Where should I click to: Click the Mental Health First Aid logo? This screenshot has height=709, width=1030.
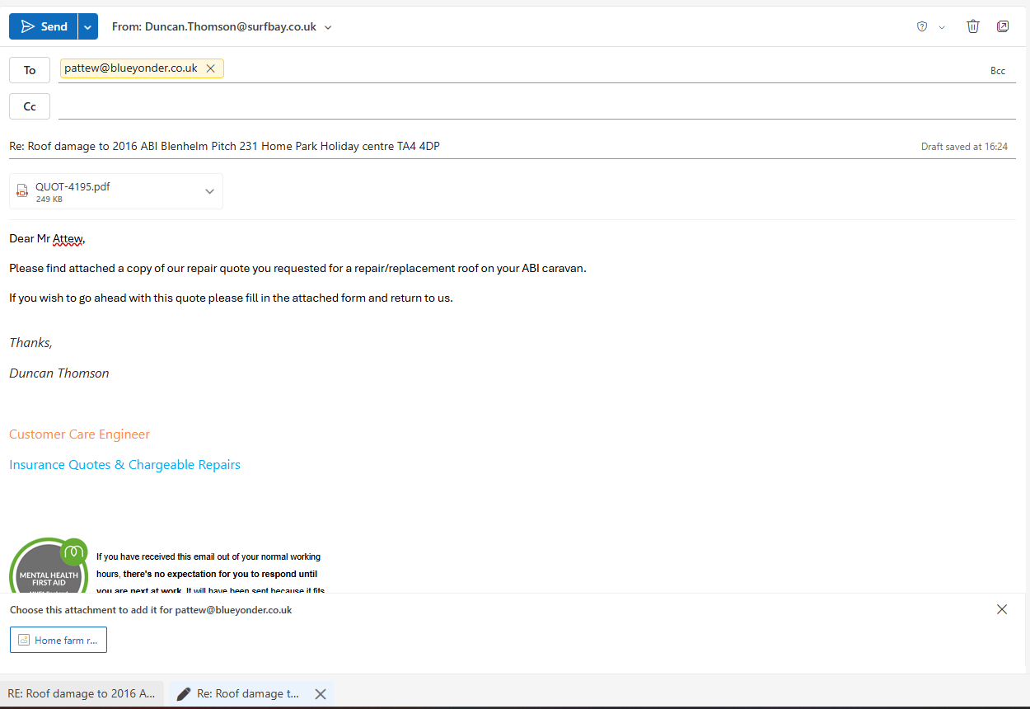point(49,566)
